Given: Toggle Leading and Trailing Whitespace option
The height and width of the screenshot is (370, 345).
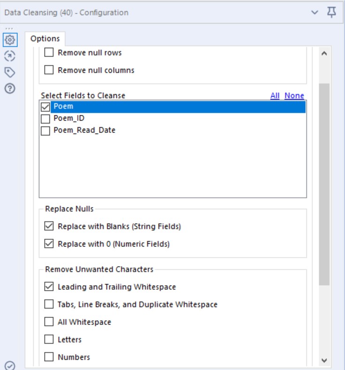Looking at the screenshot, I should (x=49, y=287).
